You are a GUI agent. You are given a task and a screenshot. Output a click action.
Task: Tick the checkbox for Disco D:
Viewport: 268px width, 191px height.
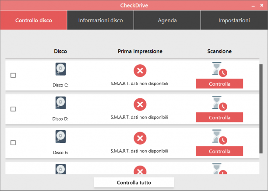pos(13,109)
